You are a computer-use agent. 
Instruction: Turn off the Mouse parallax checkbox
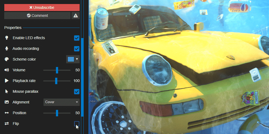point(77,91)
